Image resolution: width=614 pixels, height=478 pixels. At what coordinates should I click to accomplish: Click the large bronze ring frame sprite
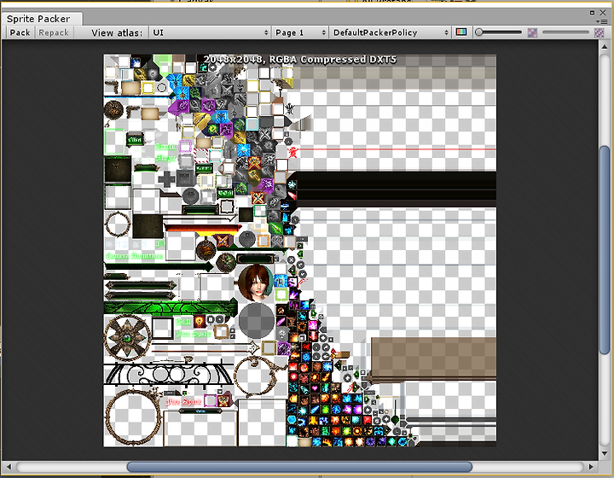pos(132,417)
